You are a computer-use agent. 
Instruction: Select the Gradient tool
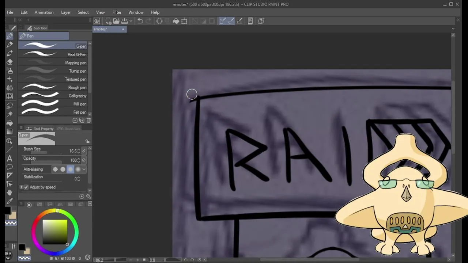coord(10,131)
